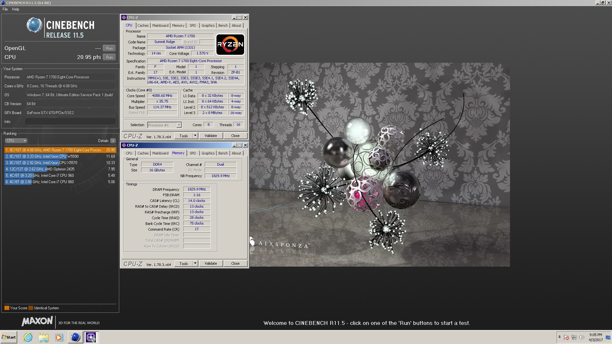Click the Core Speed value 4088.60 MHz

point(162,96)
